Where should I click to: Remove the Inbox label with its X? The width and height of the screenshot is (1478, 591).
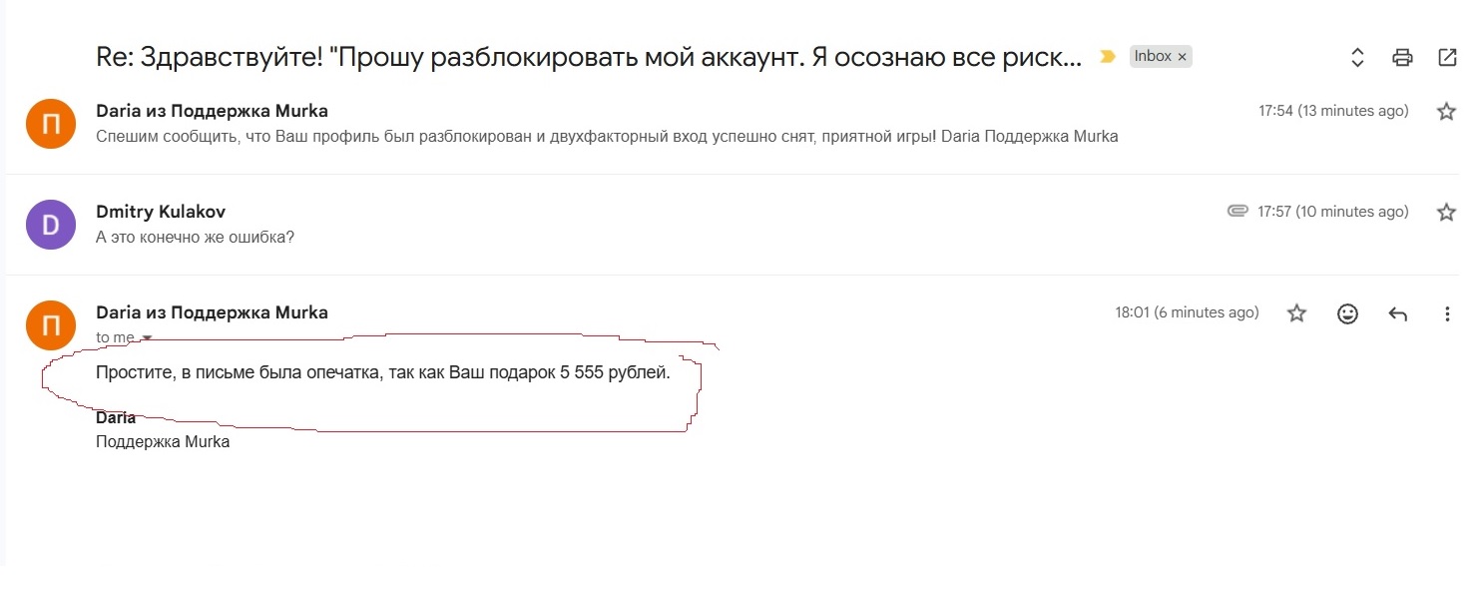[1183, 57]
